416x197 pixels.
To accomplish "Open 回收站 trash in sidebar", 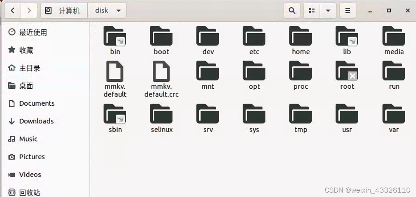I will point(30,193).
